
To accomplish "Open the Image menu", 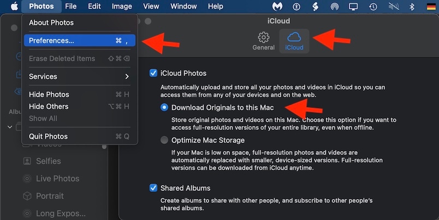I will 122,6.
